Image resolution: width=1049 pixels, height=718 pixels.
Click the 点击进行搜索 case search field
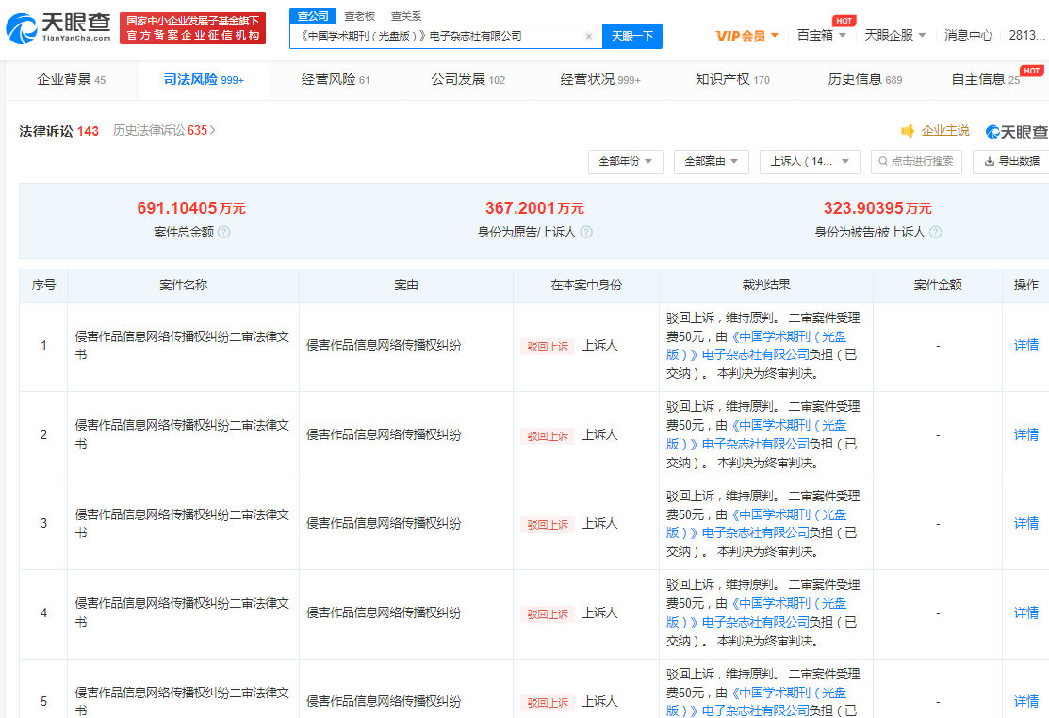coord(916,162)
